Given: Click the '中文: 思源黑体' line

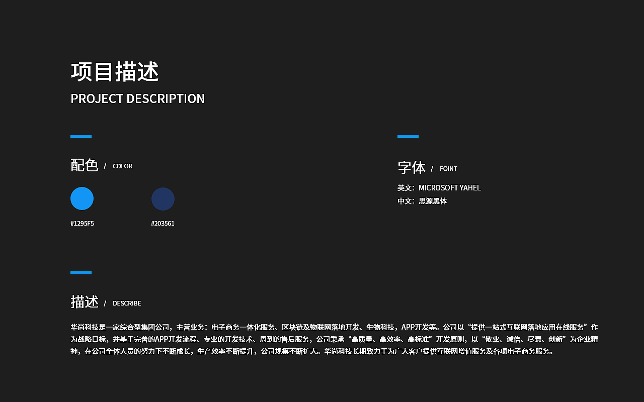Looking at the screenshot, I should pos(422,201).
